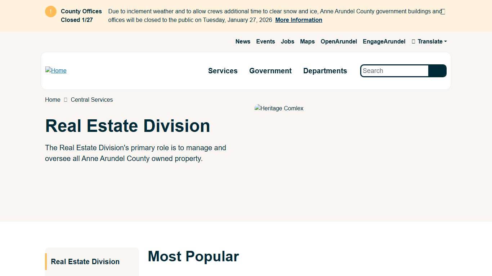This screenshot has width=492, height=276.
Task: Click More Information about office closures
Action: point(298,20)
